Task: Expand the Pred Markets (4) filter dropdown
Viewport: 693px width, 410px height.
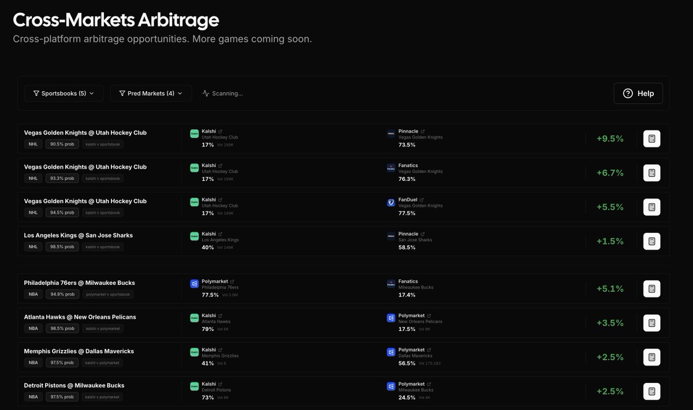Action: pos(151,94)
